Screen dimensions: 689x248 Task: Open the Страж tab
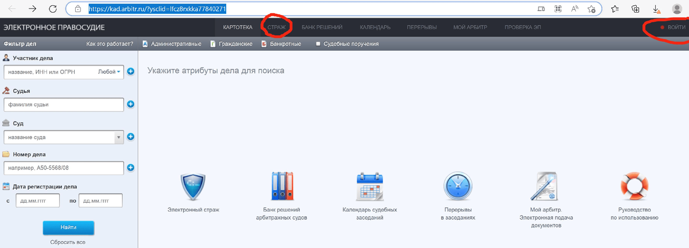pyautogui.click(x=277, y=27)
